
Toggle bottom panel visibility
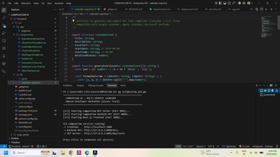225,3
